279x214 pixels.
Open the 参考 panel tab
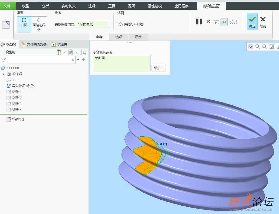pyautogui.click(x=99, y=37)
